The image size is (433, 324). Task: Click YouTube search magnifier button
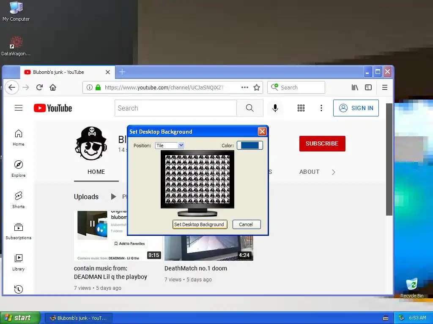[x=249, y=108]
